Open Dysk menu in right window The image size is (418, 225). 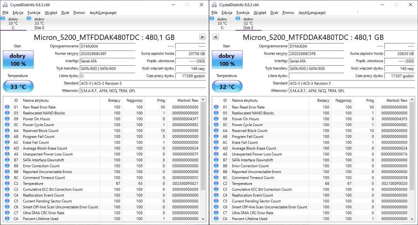[x=274, y=13]
